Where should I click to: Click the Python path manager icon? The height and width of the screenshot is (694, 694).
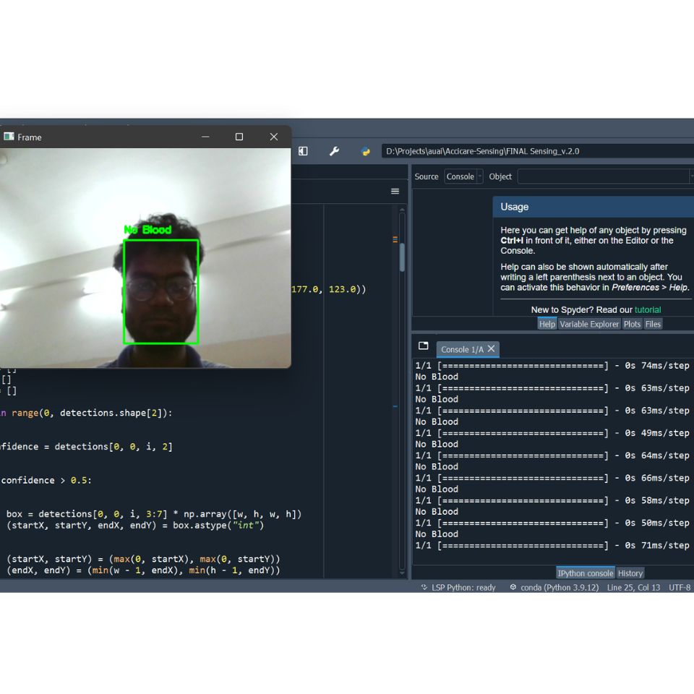tap(366, 151)
